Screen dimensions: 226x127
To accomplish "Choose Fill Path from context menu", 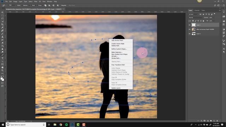I will coord(114,56).
